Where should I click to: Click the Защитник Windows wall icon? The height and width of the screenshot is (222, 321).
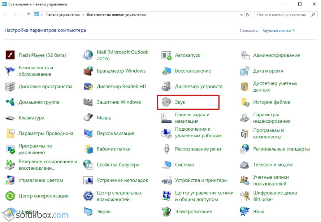88,102
